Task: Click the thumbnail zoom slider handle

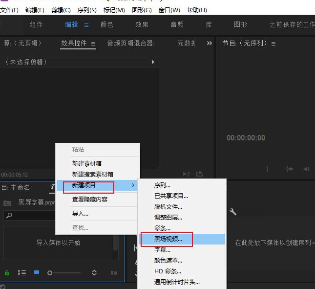Action: (x=50, y=273)
